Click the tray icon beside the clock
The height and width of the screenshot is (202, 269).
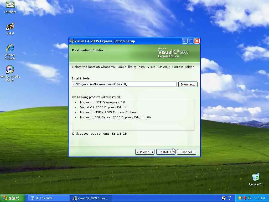(250, 198)
